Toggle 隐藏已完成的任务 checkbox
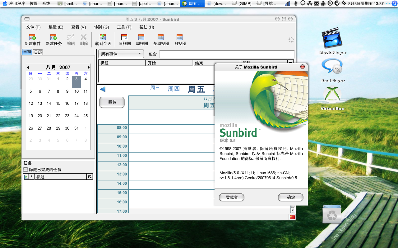The height and width of the screenshot is (248, 398). click(25, 170)
